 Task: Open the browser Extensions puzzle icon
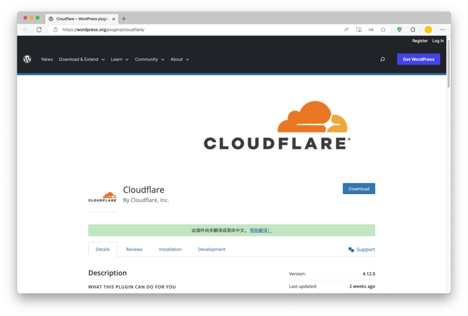pos(413,30)
